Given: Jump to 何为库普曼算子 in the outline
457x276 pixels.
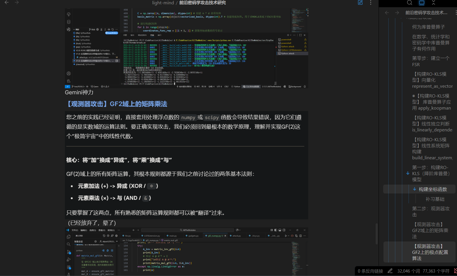Looking at the screenshot, I should pyautogui.click(x=428, y=27).
